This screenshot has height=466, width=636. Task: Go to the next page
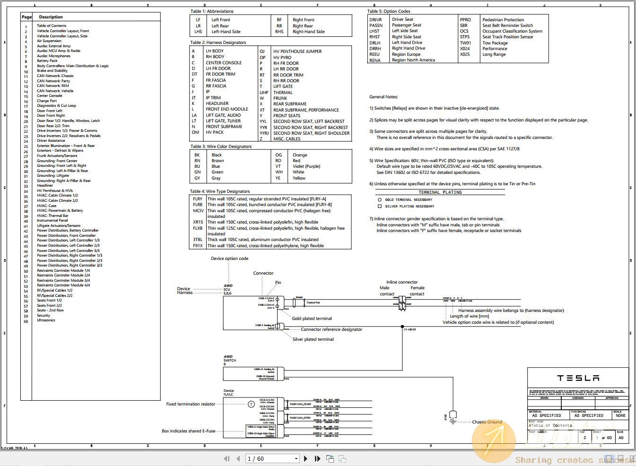(x=305, y=458)
